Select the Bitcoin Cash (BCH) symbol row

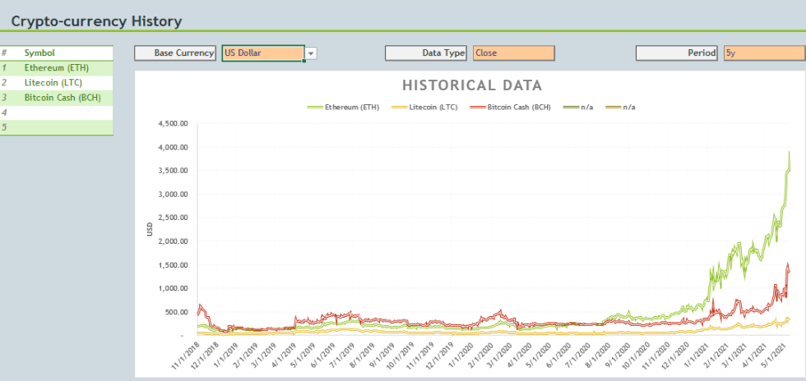[57, 98]
